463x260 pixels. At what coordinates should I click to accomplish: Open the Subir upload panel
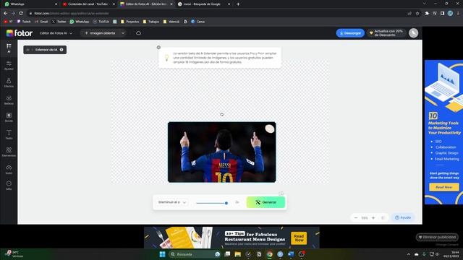(x=9, y=170)
